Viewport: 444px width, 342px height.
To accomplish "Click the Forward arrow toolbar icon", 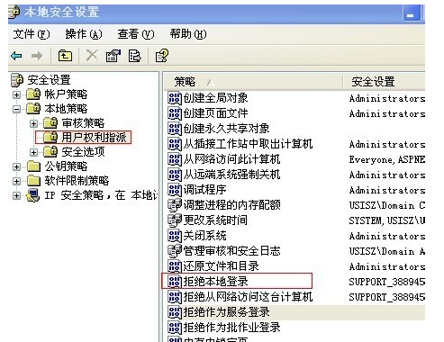I will point(37,56).
